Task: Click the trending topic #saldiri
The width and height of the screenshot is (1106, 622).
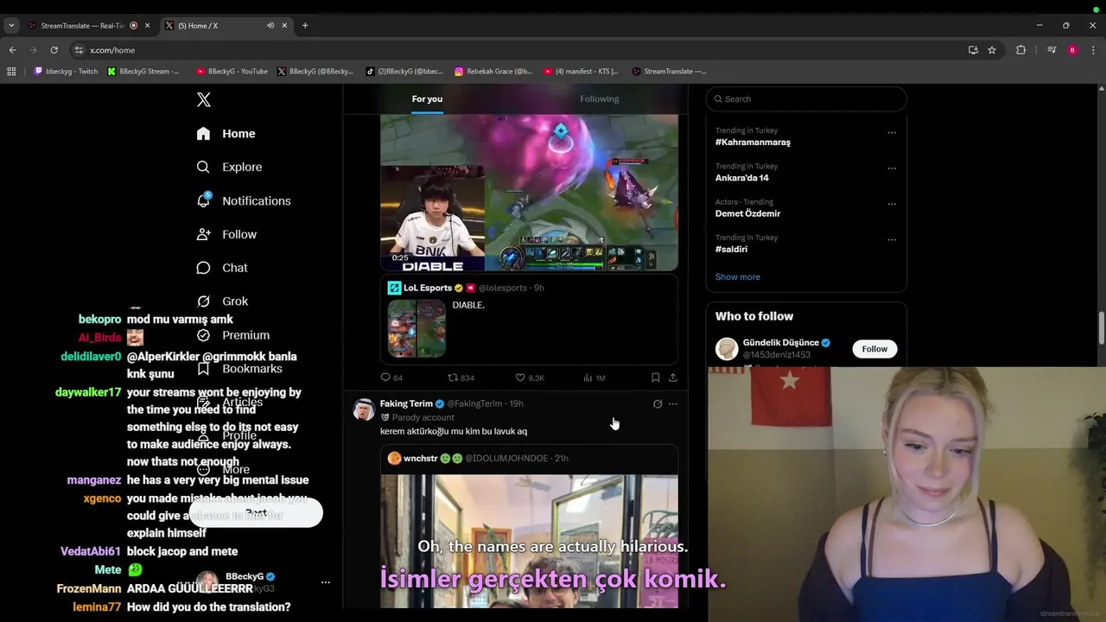Action: tap(732, 250)
